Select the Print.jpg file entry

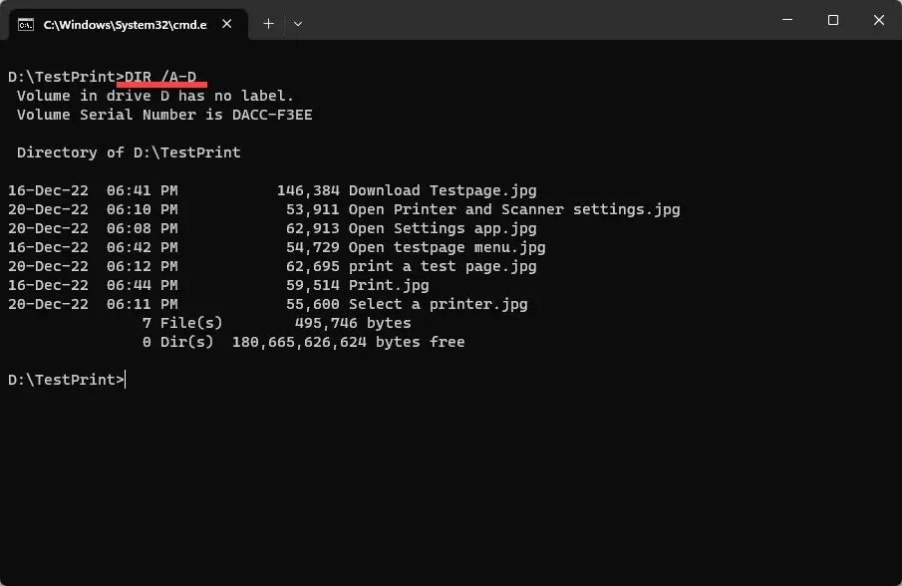[389, 285]
